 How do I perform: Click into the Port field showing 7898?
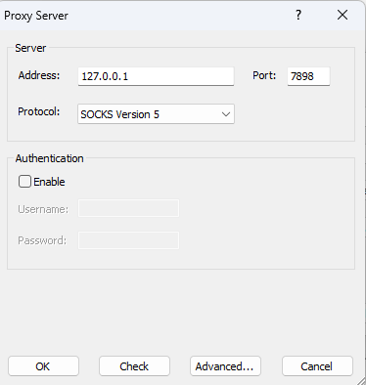tap(308, 76)
